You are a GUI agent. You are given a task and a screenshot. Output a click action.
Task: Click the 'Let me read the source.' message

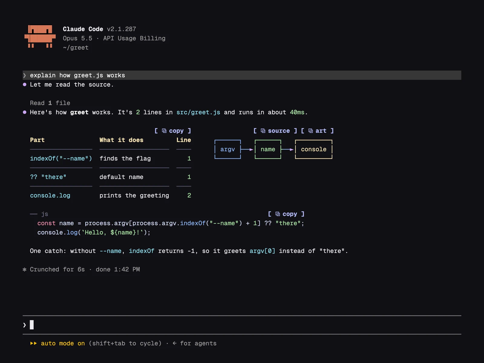(72, 85)
